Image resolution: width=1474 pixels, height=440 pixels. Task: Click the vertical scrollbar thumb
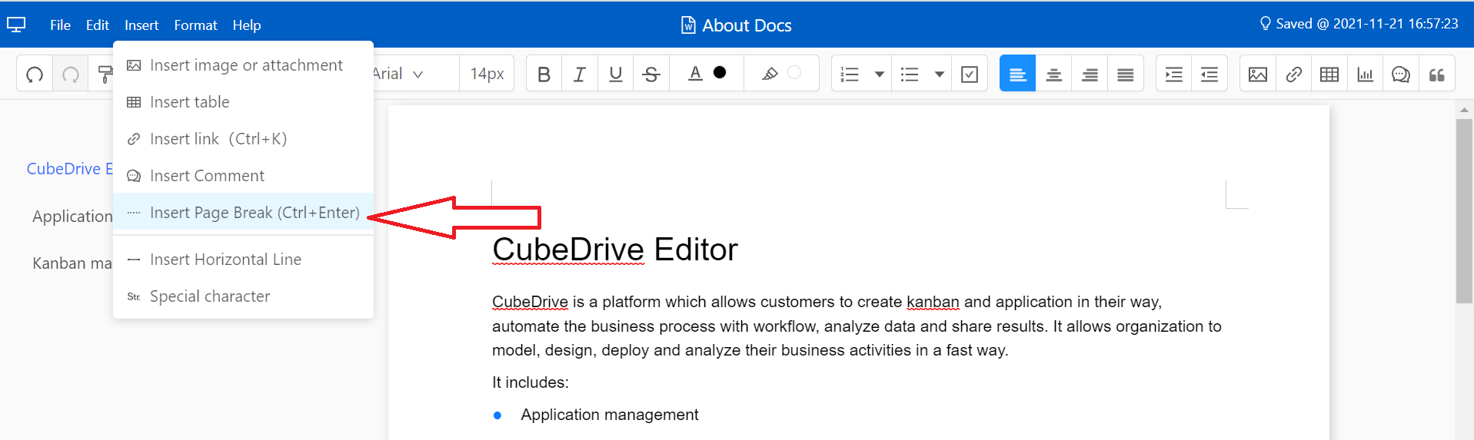pos(1464,211)
